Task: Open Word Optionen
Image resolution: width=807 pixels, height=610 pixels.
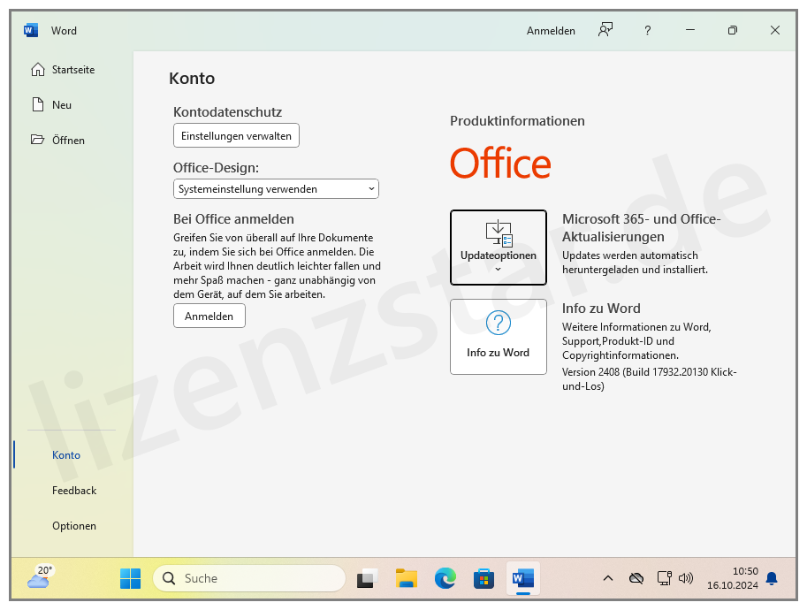Action: [74, 526]
